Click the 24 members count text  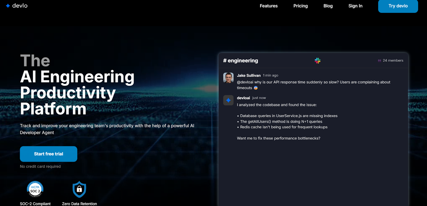pyautogui.click(x=393, y=61)
